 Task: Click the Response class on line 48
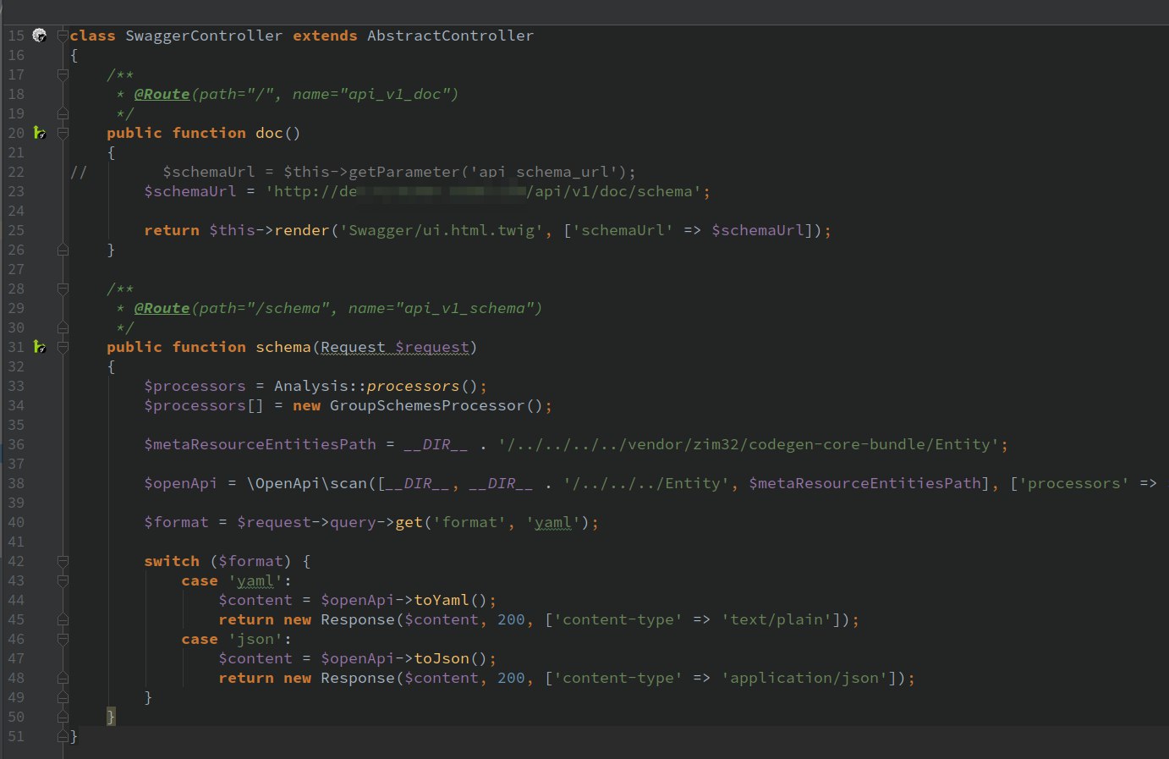358,678
